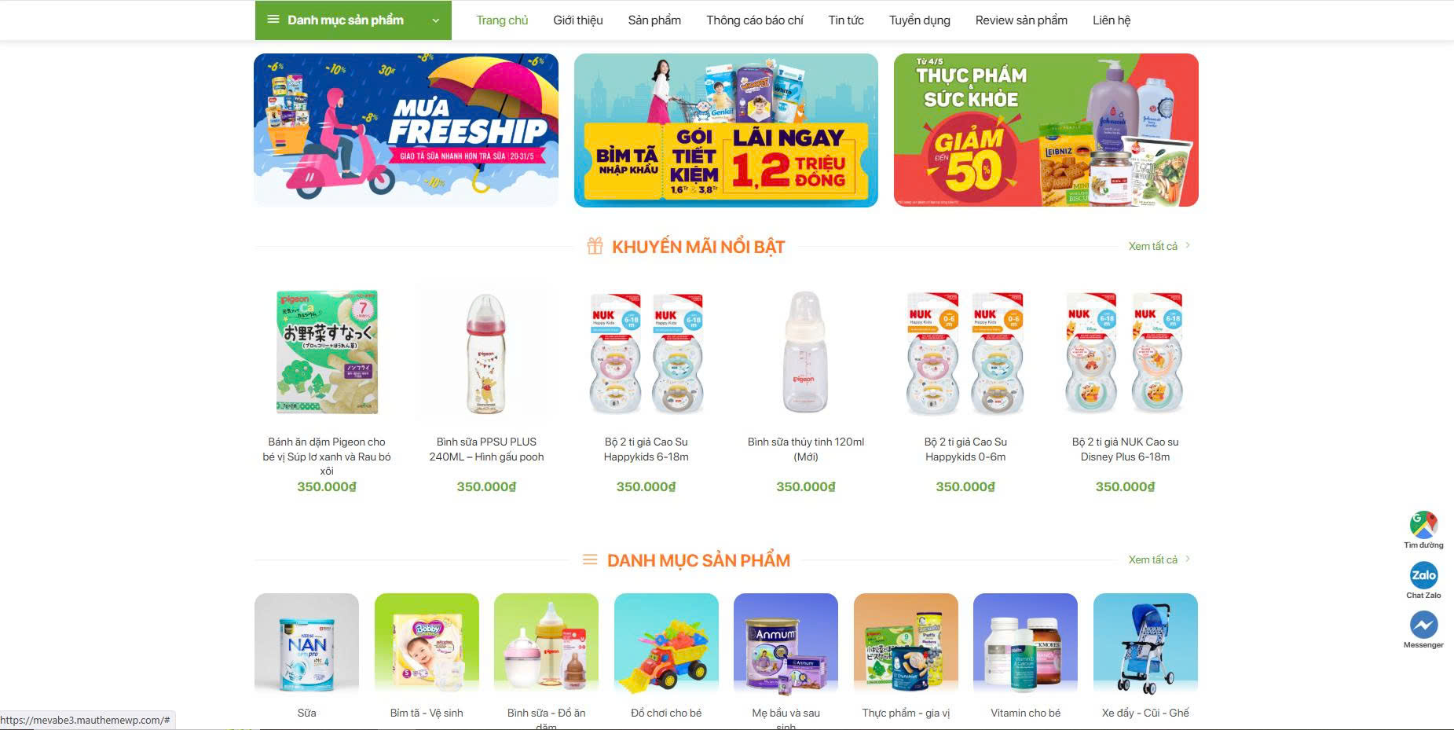Viewport: 1454px width, 730px height.
Task: Open the Tuyển dụng menu item
Action: (919, 20)
